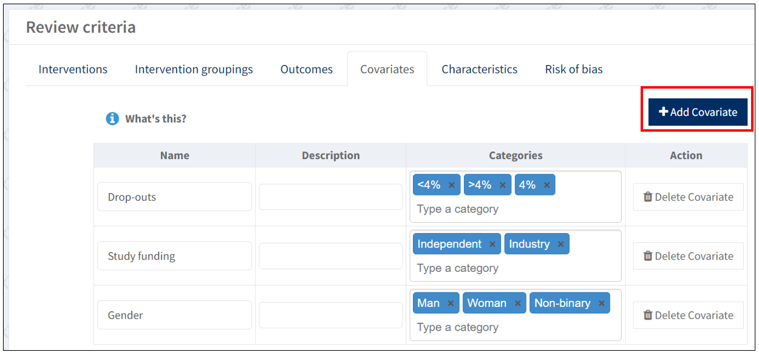Remove the Independent category tag
The height and width of the screenshot is (355, 759).
click(492, 245)
